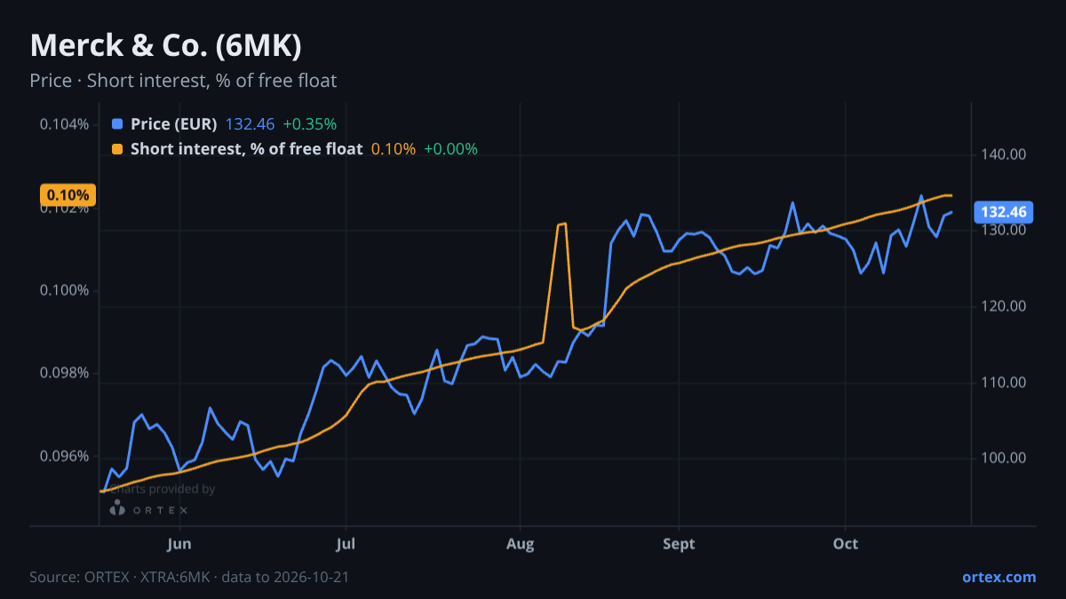Screen dimensions: 1066x599
Task: Click the 120.00 right axis label
Action: coord(1006,306)
